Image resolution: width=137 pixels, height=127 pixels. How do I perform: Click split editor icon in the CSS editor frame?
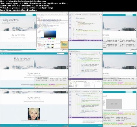click(x=100, y=15)
